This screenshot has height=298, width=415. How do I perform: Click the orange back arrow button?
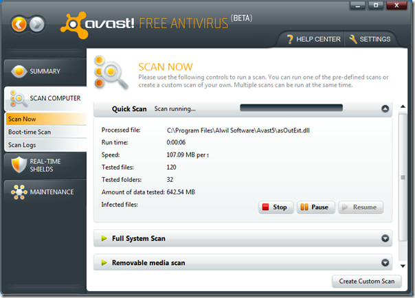pos(19,24)
